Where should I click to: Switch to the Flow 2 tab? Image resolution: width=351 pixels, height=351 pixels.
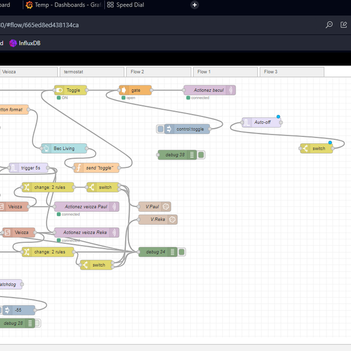pos(158,72)
